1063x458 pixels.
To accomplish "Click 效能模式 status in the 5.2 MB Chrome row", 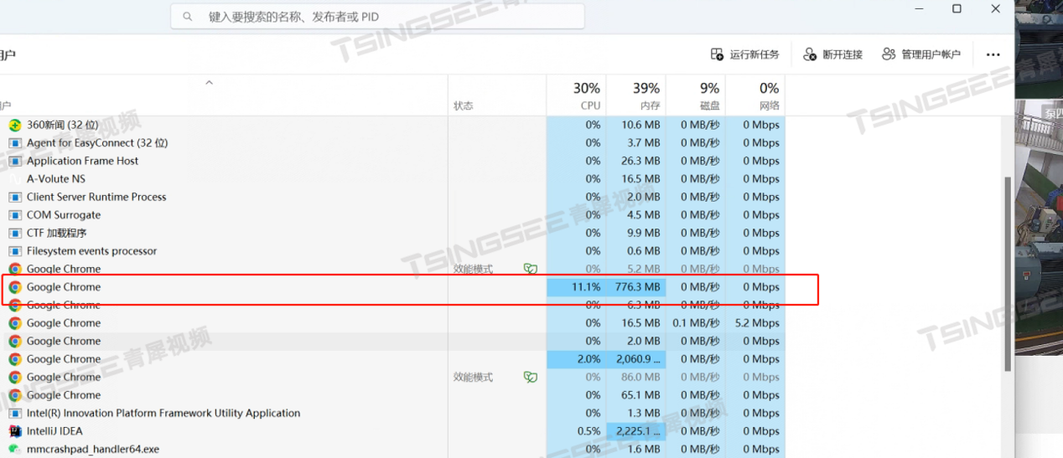I will 474,269.
